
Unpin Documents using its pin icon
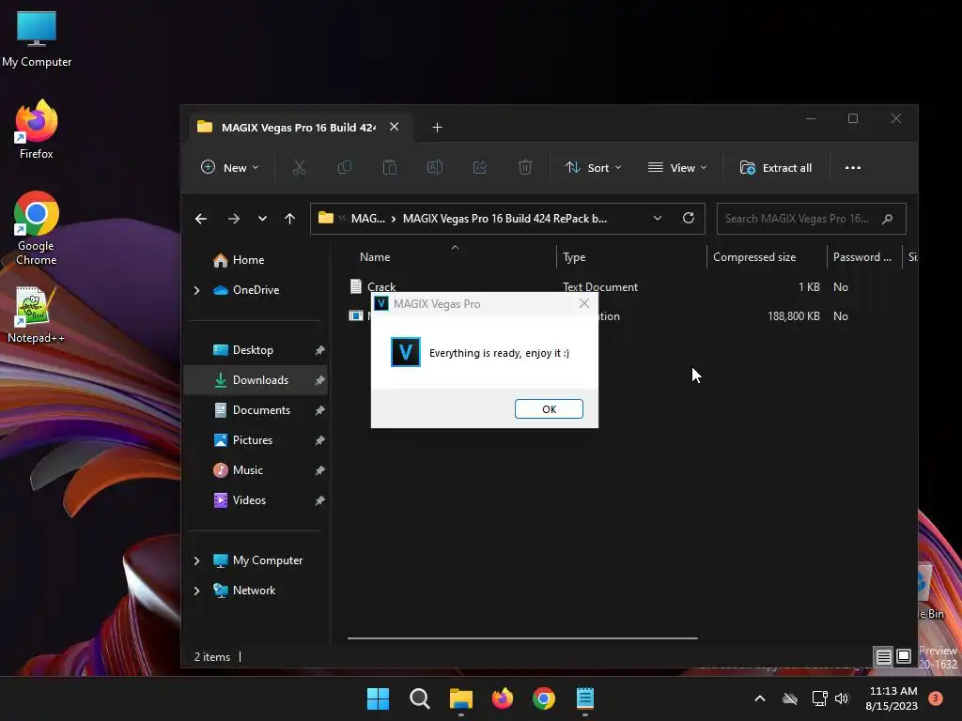[319, 410]
